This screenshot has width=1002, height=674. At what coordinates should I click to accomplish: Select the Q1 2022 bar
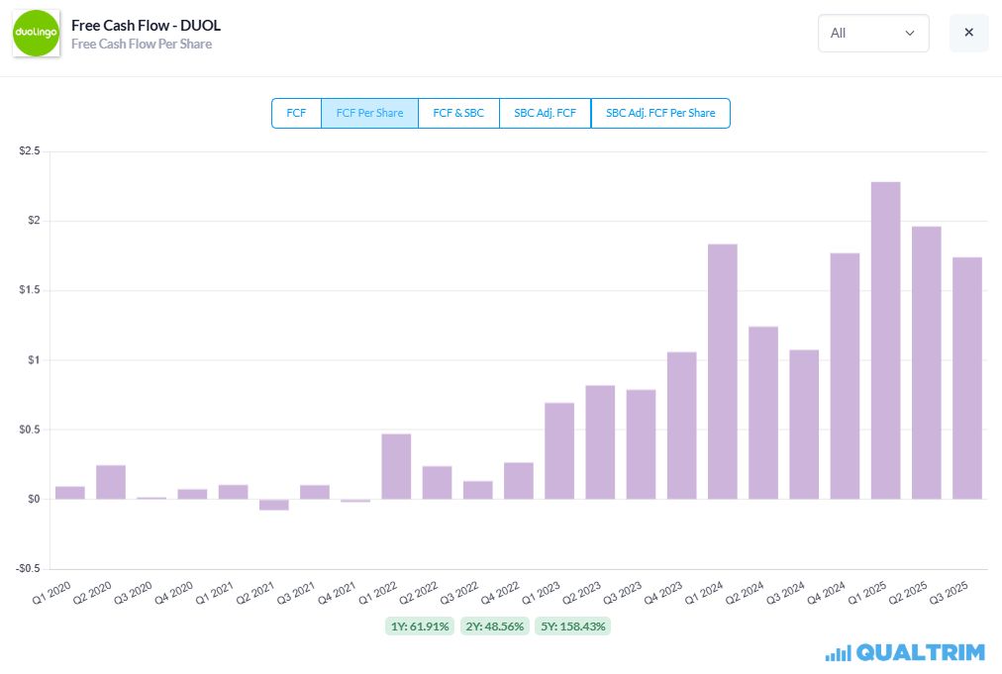[396, 466]
